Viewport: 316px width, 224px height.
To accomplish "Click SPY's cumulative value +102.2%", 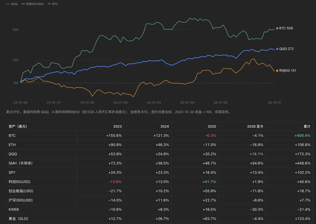I will click(303, 173).
